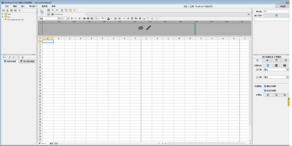The height and width of the screenshot is (146, 292).
Task: Click the login button at top right
Action: pos(283,6)
